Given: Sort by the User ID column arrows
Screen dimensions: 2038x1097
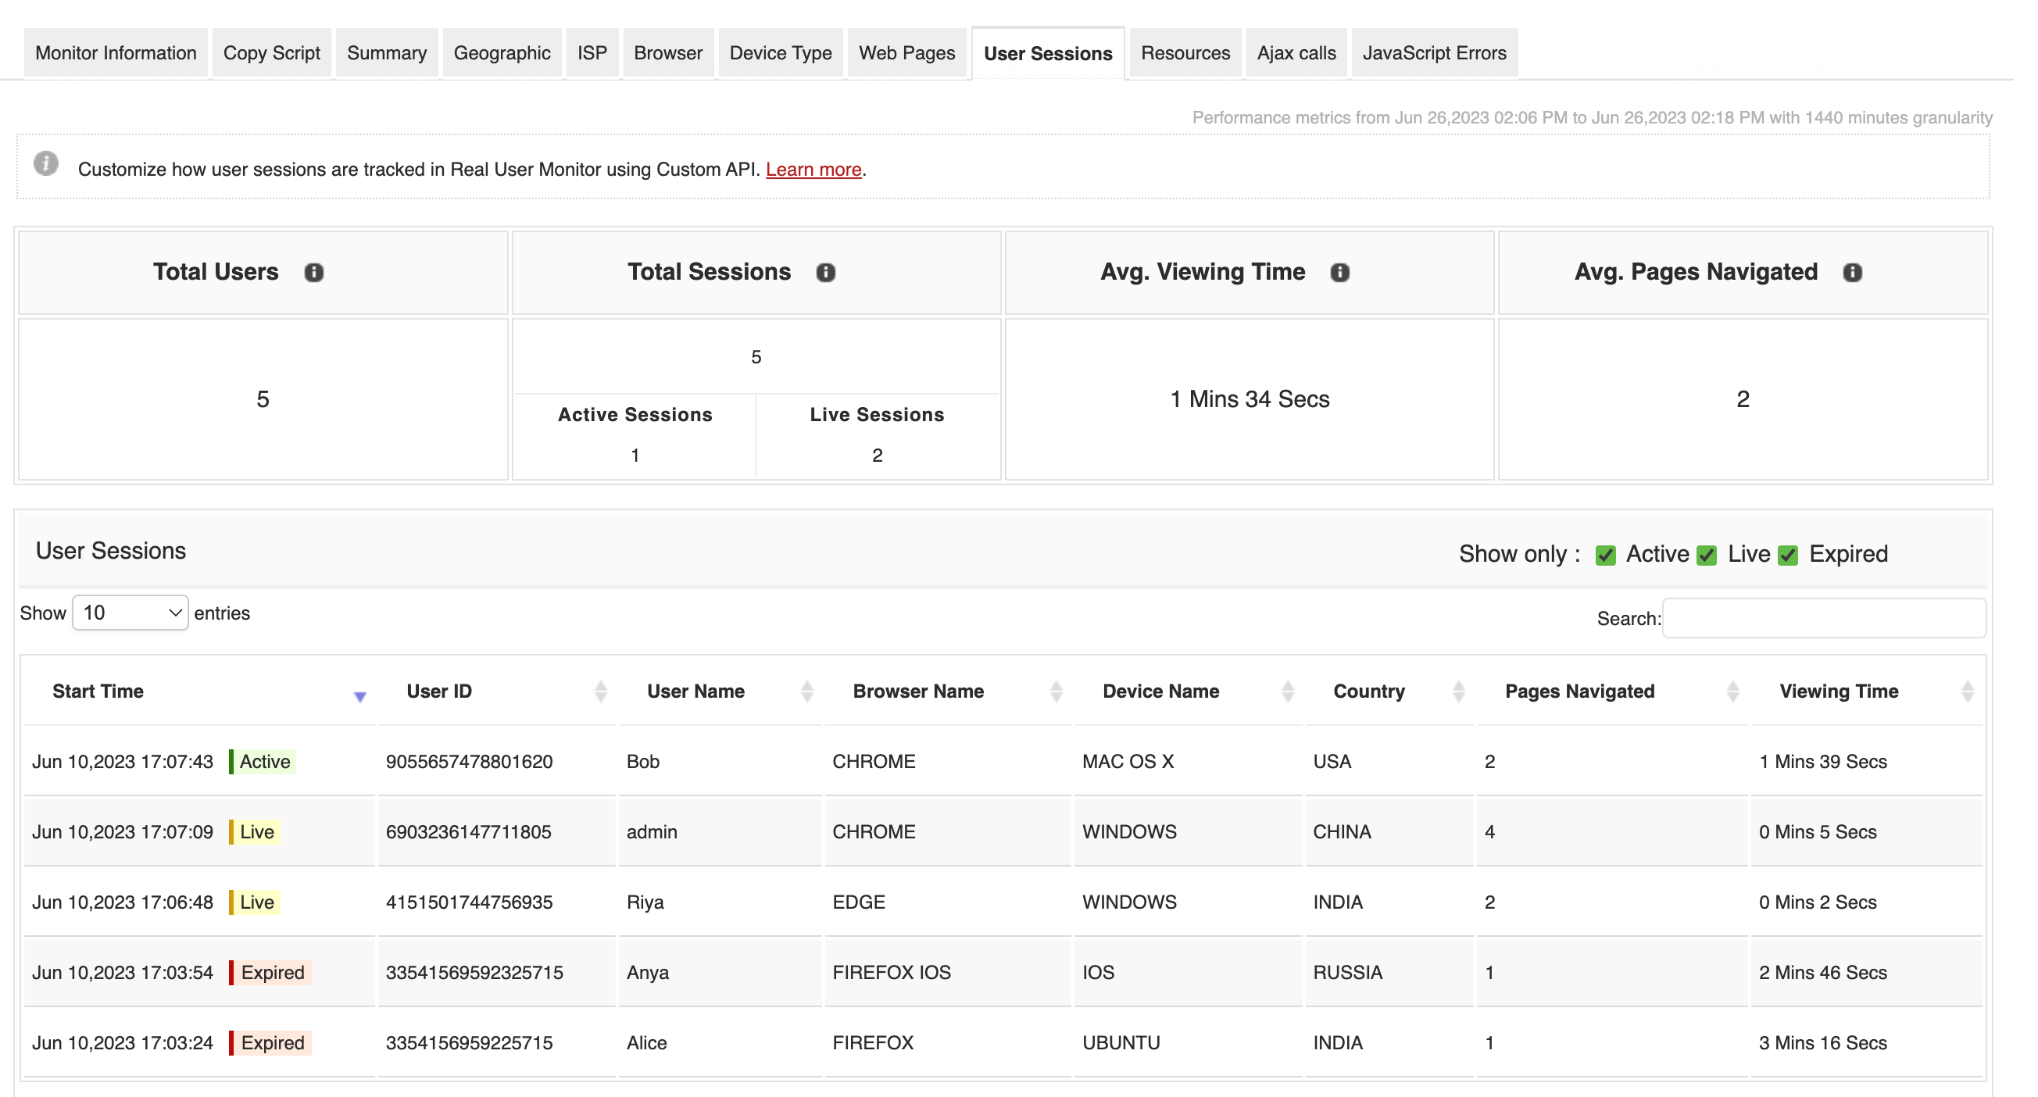Looking at the screenshot, I should click(x=600, y=691).
